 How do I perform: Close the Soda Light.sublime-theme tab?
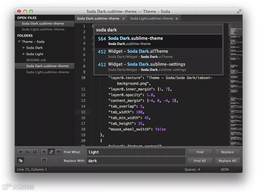tap(177, 19)
